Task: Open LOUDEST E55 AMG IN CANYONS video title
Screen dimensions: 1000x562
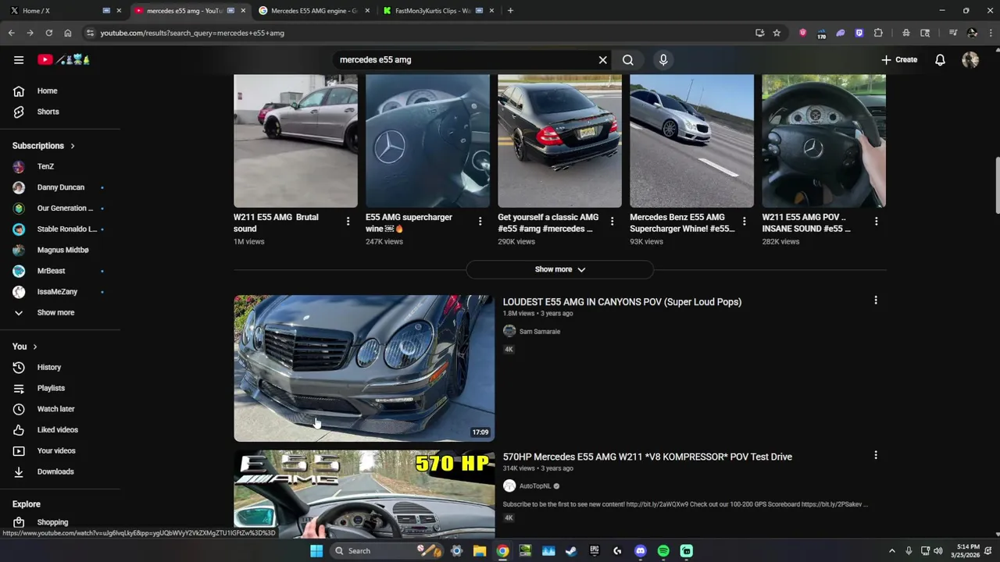Action: click(622, 302)
